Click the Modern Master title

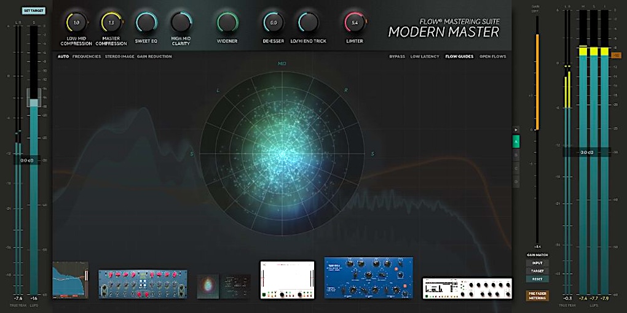(444, 32)
